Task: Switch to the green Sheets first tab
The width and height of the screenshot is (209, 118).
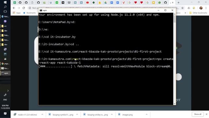Action: (x=15, y=3)
